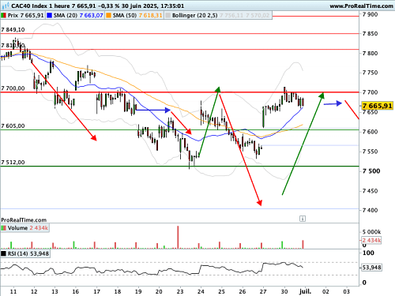Image resolution: width=395 pixels, height=296 pixels.
Task: Click the red-green Prix legend swatch
Action: pos(4,16)
